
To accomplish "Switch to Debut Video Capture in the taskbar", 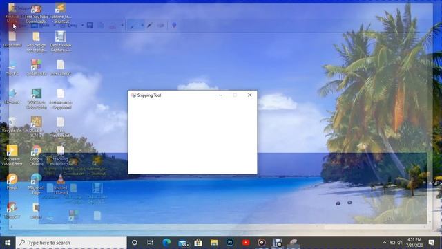I will point(278,243).
